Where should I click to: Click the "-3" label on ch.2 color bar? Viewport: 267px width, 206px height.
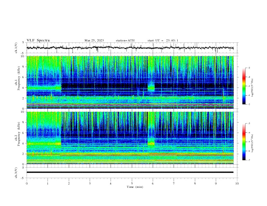click(249, 124)
